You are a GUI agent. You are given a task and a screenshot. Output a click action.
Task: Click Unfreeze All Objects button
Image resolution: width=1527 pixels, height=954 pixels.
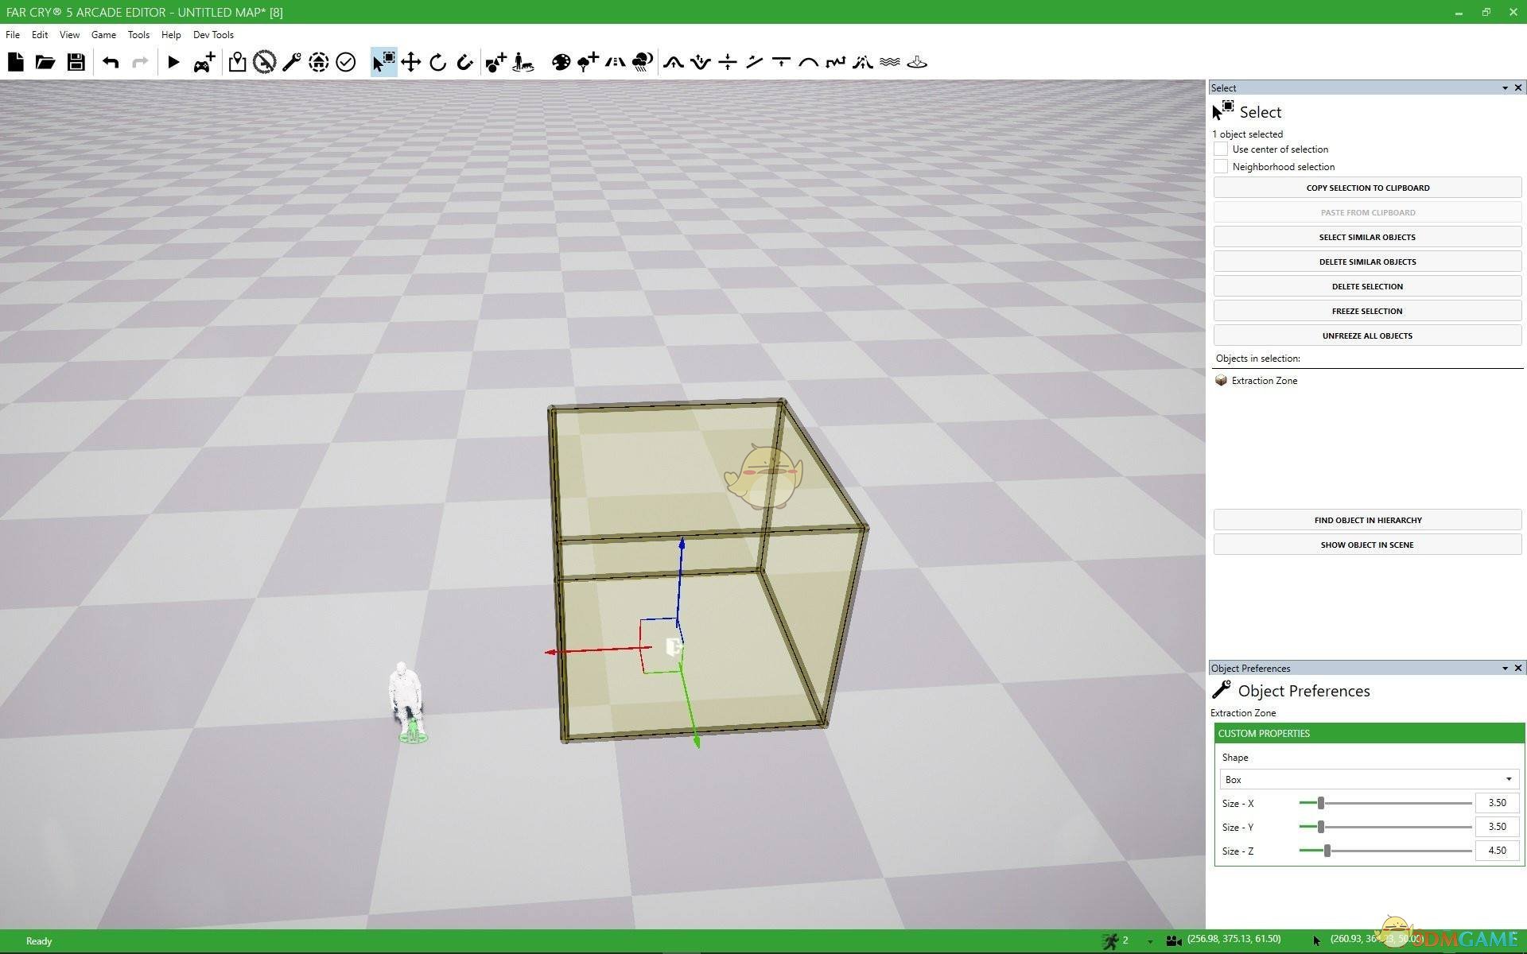point(1368,335)
